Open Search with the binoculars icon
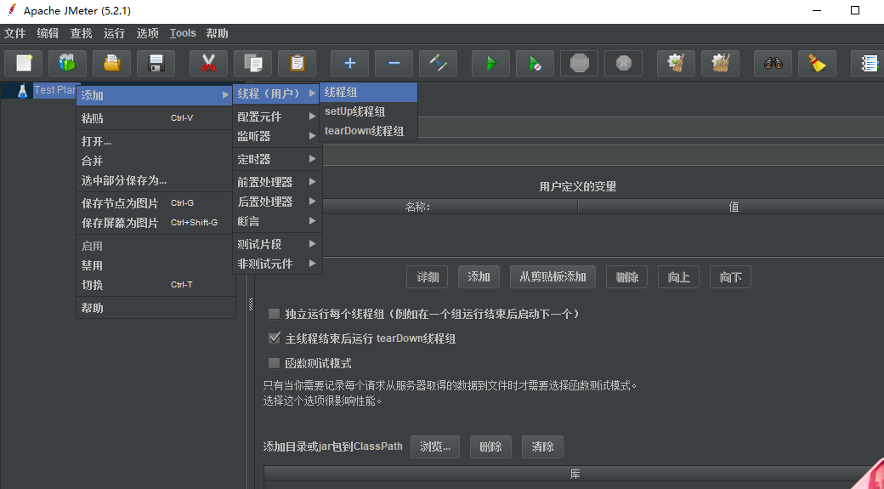This screenshot has height=489, width=884. (x=773, y=63)
